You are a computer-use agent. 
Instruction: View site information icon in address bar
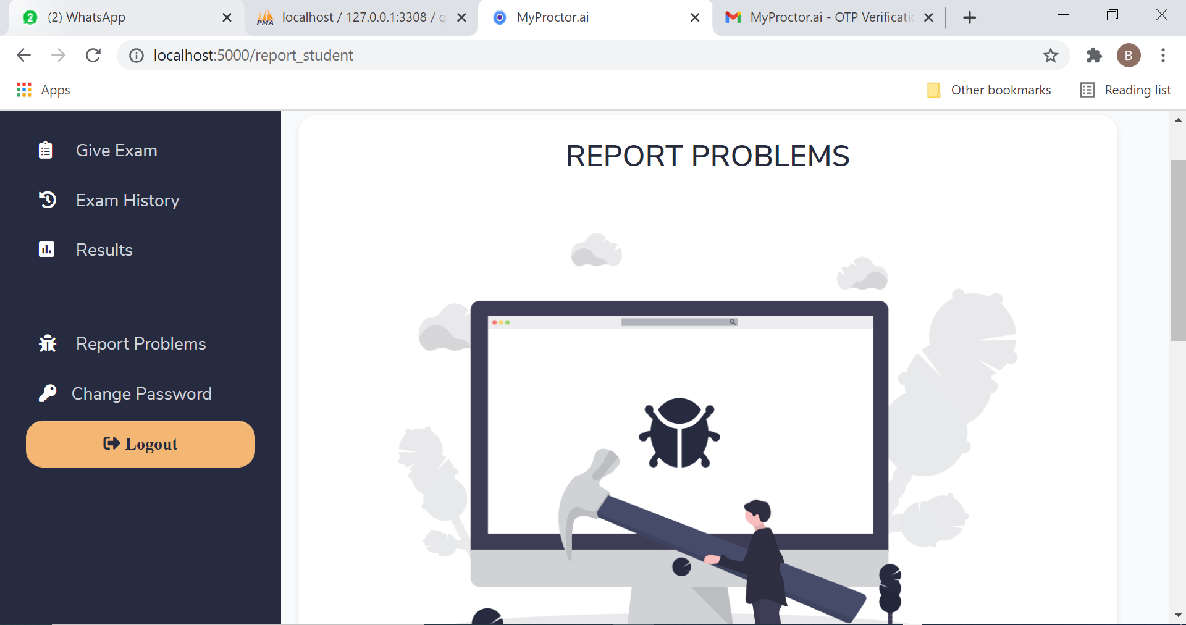click(137, 56)
